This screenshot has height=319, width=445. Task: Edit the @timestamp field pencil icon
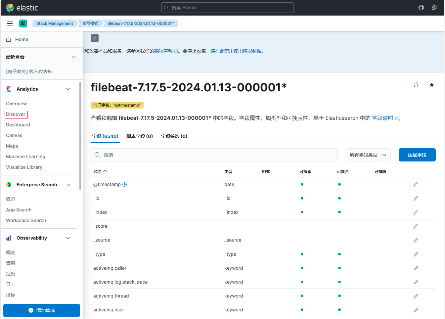pos(416,184)
